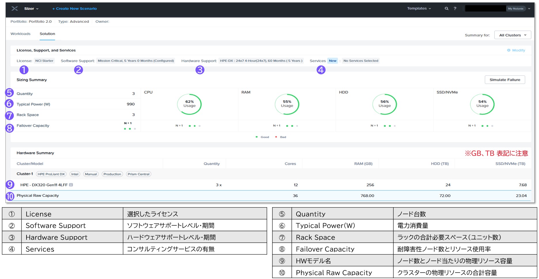Click the Physical Raw Capacity row label

(x=38, y=196)
